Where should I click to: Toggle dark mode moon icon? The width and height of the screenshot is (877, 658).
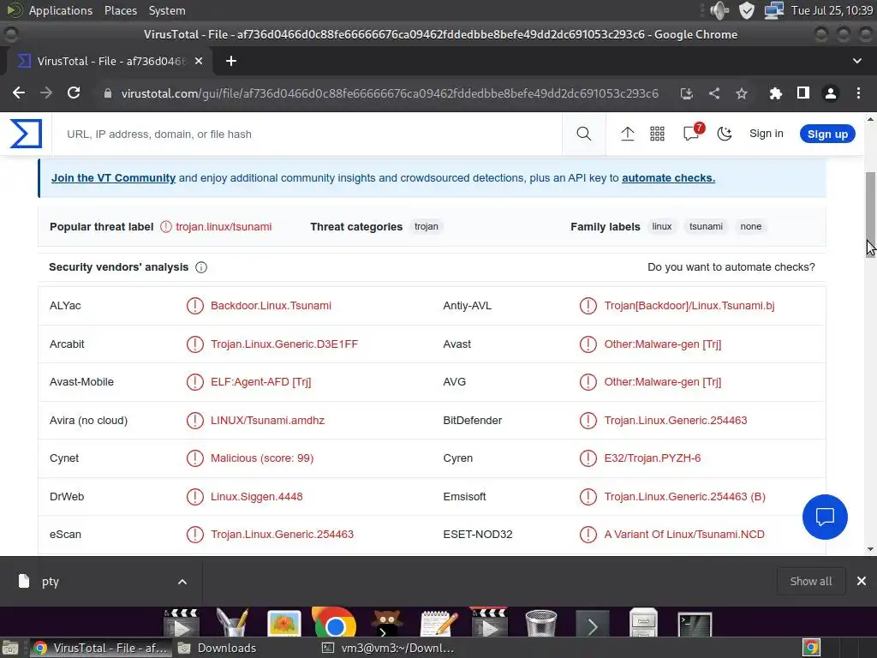point(725,134)
